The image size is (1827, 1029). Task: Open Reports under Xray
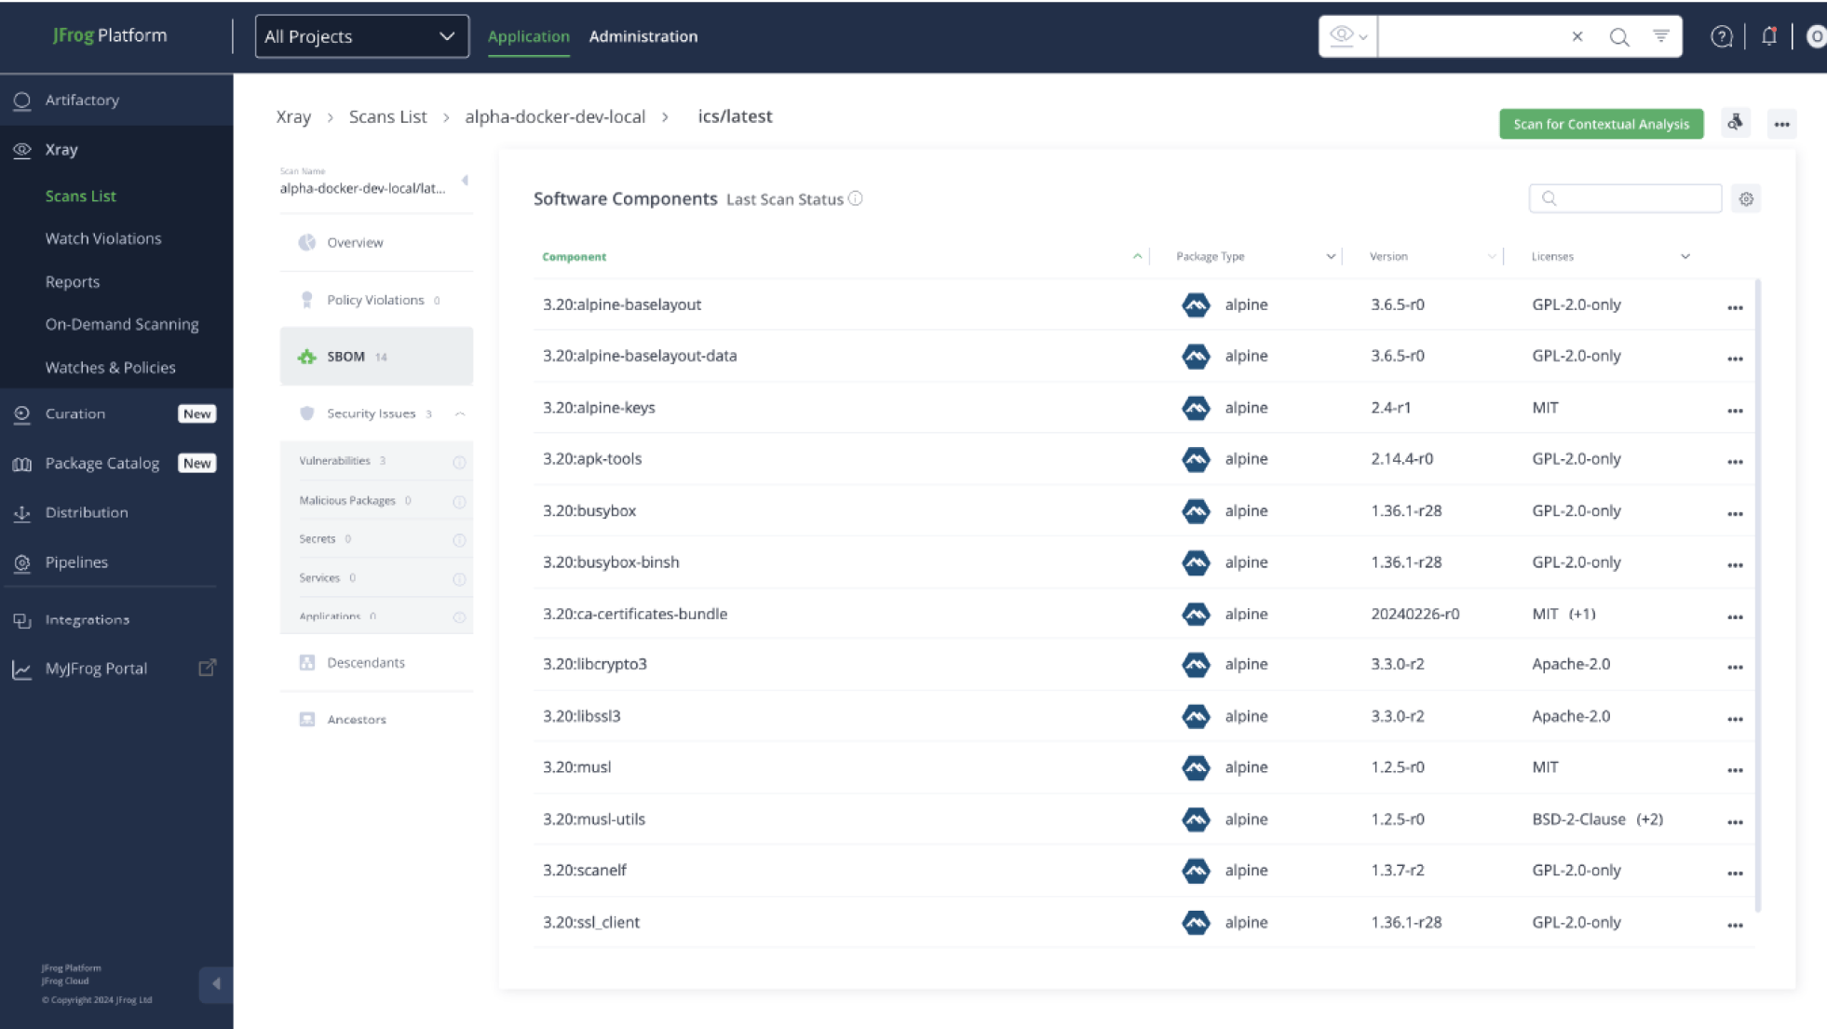click(73, 281)
